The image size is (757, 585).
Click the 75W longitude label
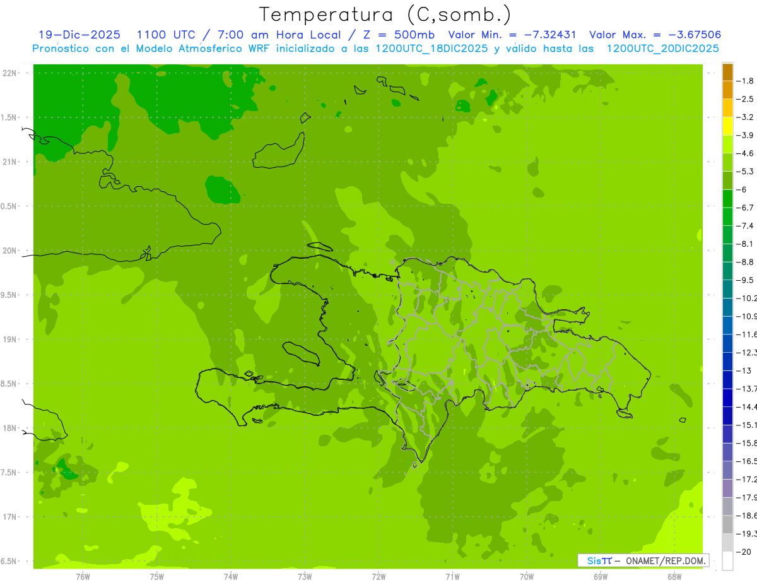pyautogui.click(x=157, y=576)
